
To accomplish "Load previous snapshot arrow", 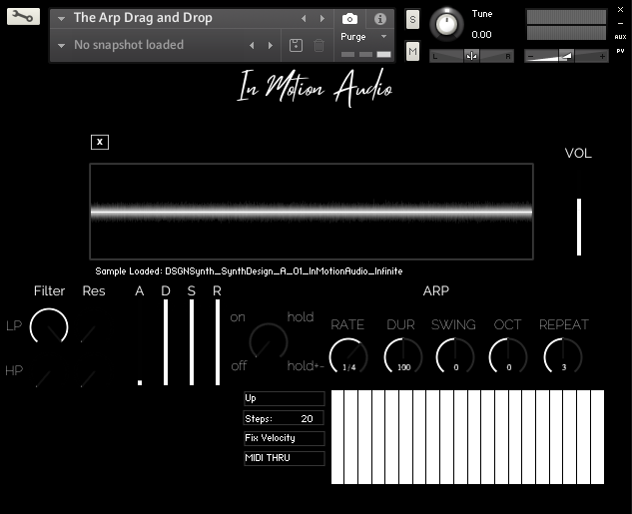I will pos(252,46).
